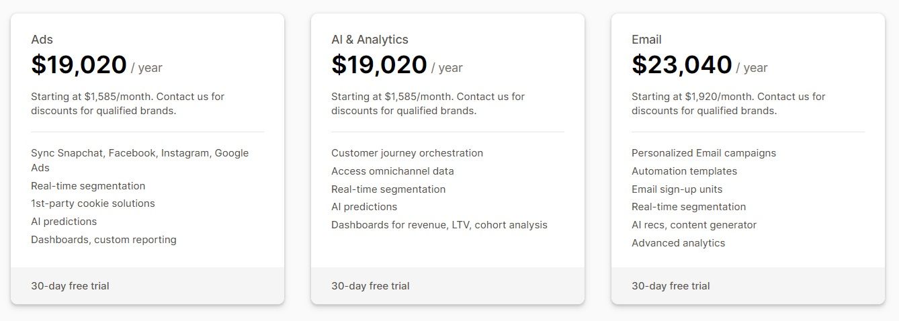Click 'Dashboards, custom reporting' feature

coord(103,240)
